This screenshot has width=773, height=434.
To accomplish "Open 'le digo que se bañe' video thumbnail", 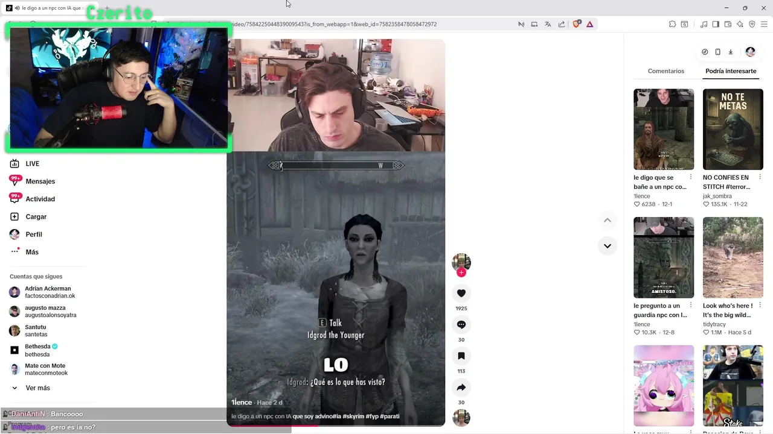I will click(664, 130).
